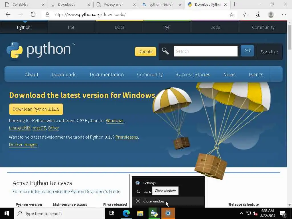292x219 pixels.
Task: Open the notification center icon
Action: click(283, 214)
